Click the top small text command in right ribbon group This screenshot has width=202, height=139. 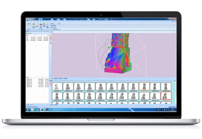point(53,24)
